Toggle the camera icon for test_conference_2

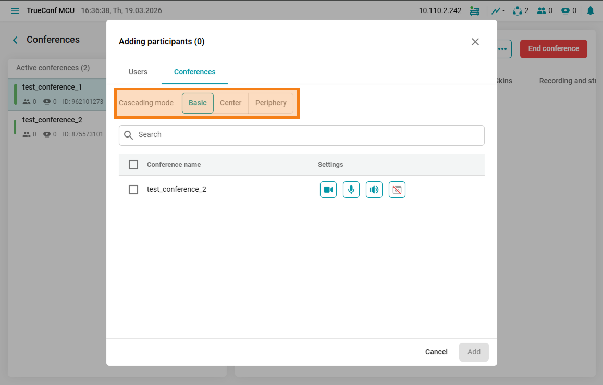(328, 190)
